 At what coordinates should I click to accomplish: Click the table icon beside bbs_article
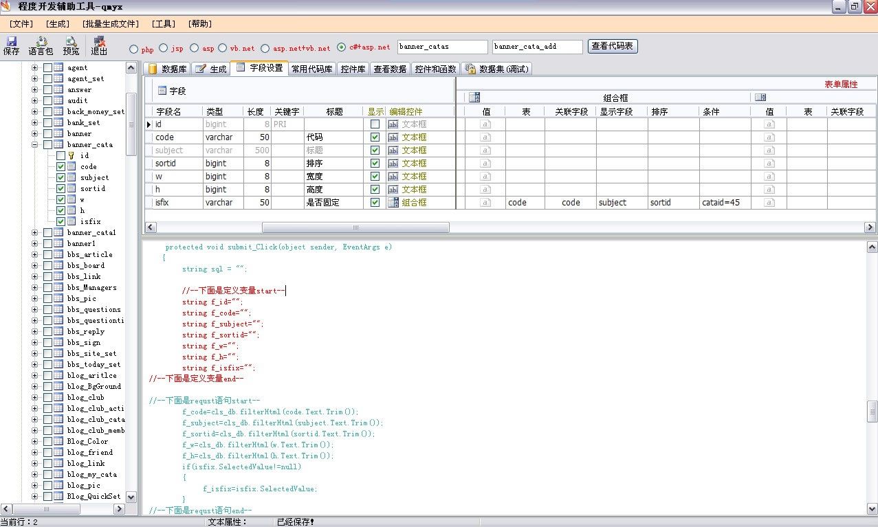[58, 254]
